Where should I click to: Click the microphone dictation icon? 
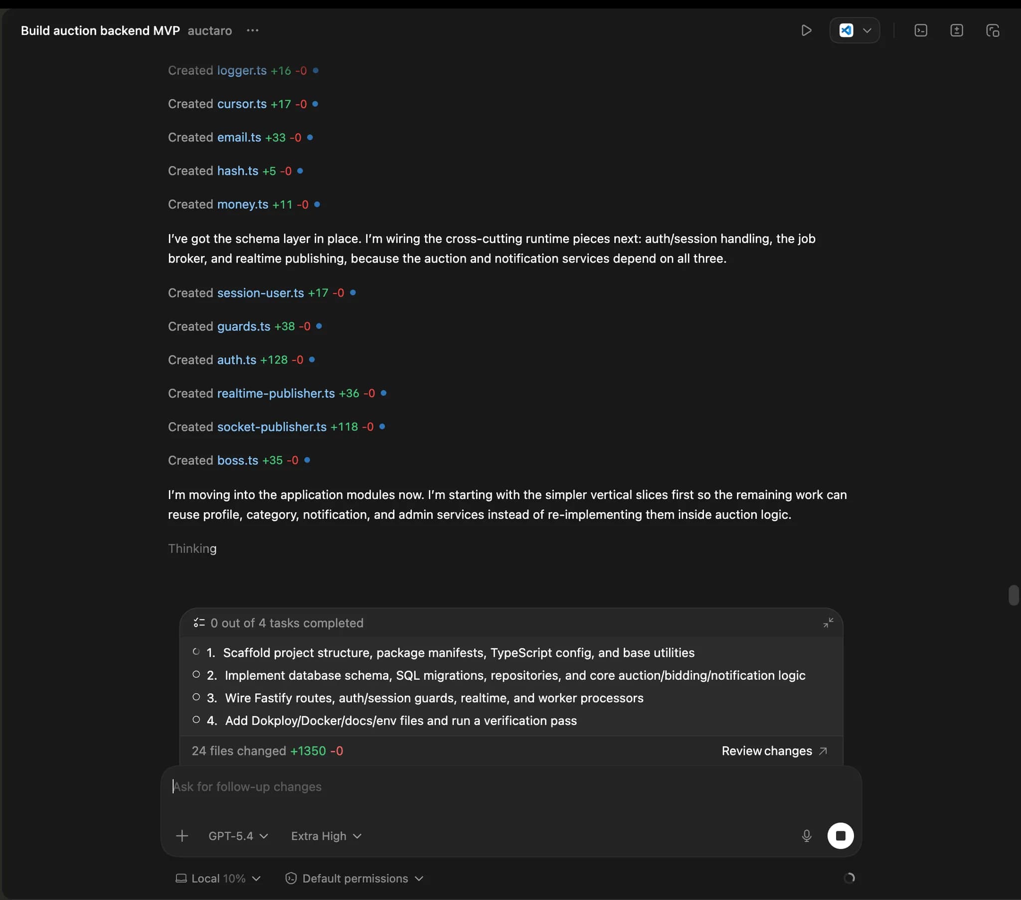tap(806, 836)
